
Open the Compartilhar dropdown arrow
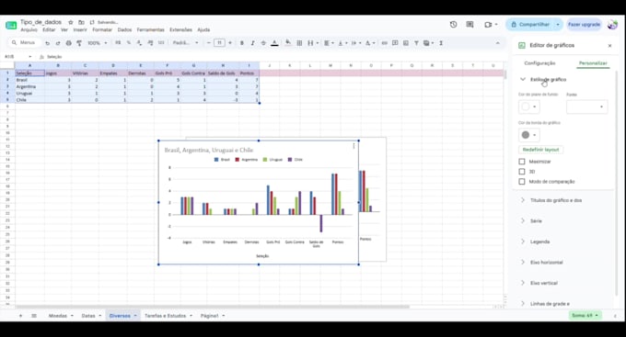558,24
